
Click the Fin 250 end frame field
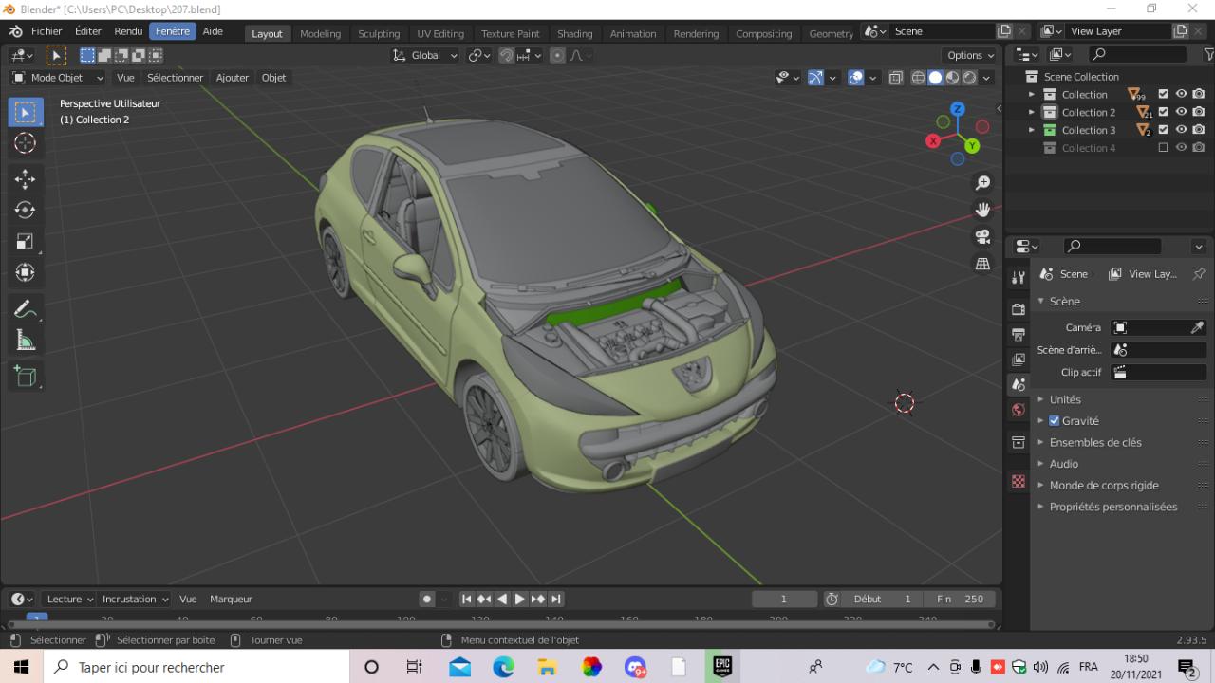coord(960,599)
